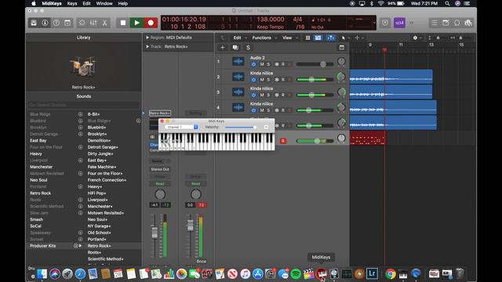Toggle the grid display button

pyautogui.click(x=307, y=38)
